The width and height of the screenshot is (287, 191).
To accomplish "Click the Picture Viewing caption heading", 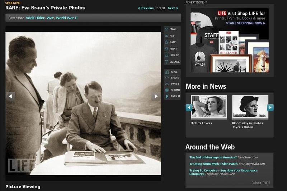I will 23,187.
